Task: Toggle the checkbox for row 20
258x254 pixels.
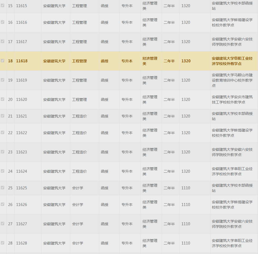Action: pos(3,99)
